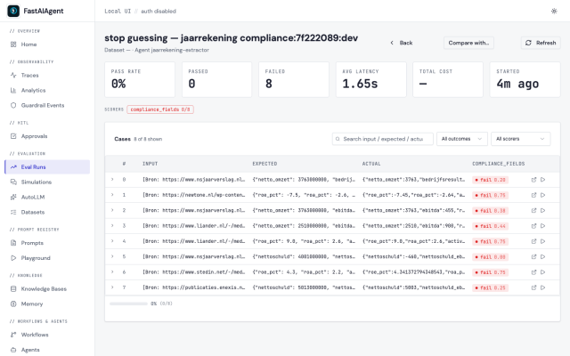This screenshot has width=570, height=356.
Task: Click the fail 0.20 badge
Action: click(490, 180)
